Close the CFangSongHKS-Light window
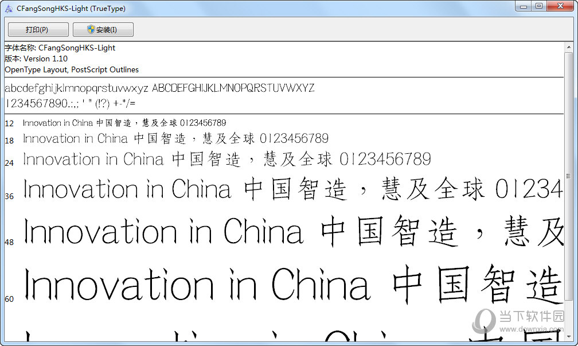The width and height of the screenshot is (578, 346). click(560, 6)
